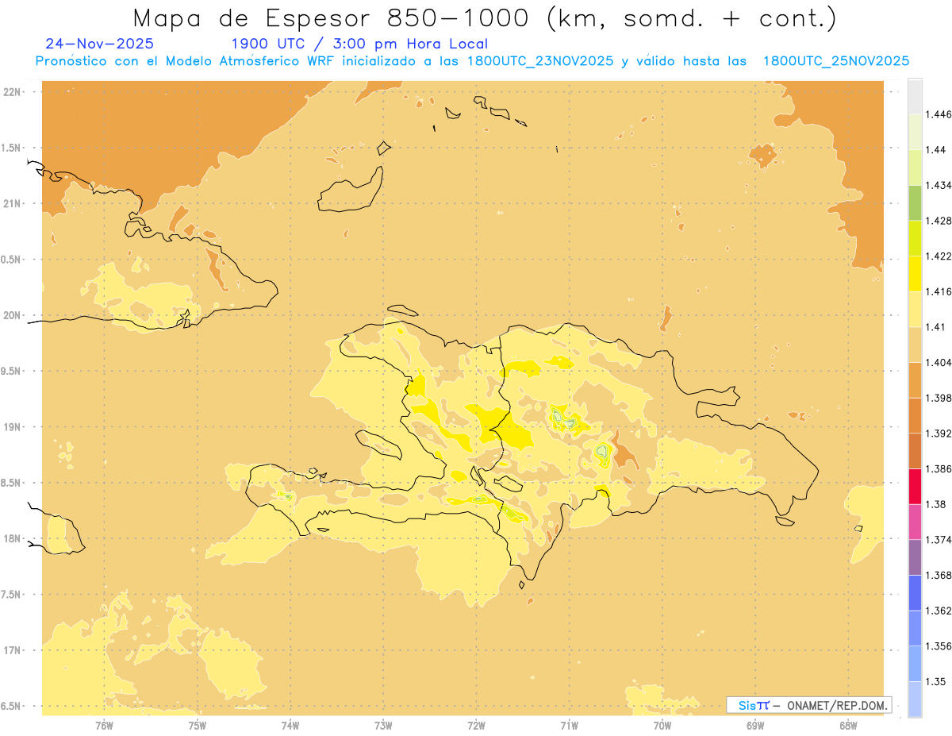The image size is (952, 736).
Task: Select the '21N' latitude label
Action: point(11,203)
